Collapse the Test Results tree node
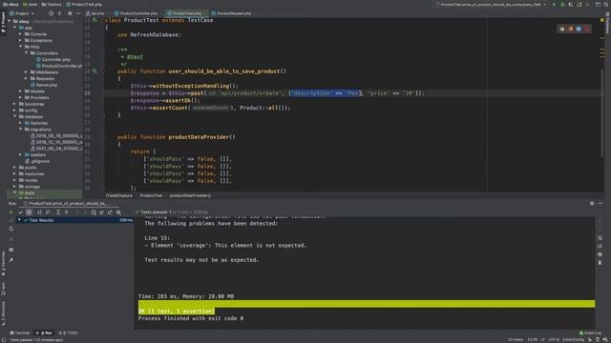The width and height of the screenshot is (611, 343). click(19, 220)
